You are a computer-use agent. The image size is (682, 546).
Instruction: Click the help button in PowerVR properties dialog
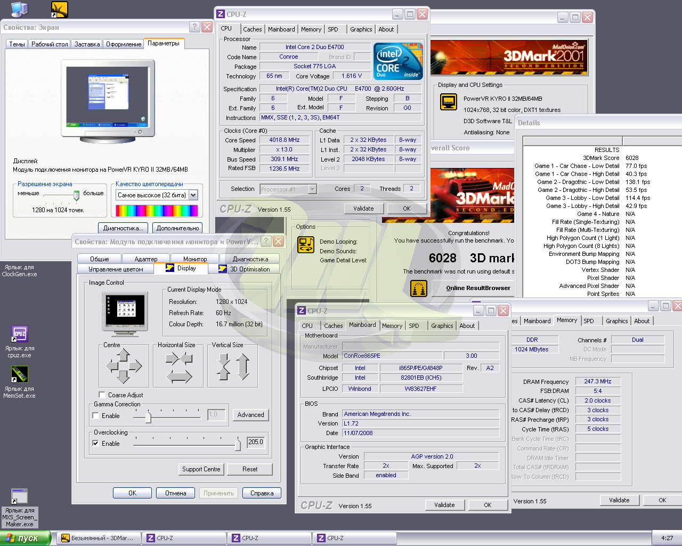point(266,242)
